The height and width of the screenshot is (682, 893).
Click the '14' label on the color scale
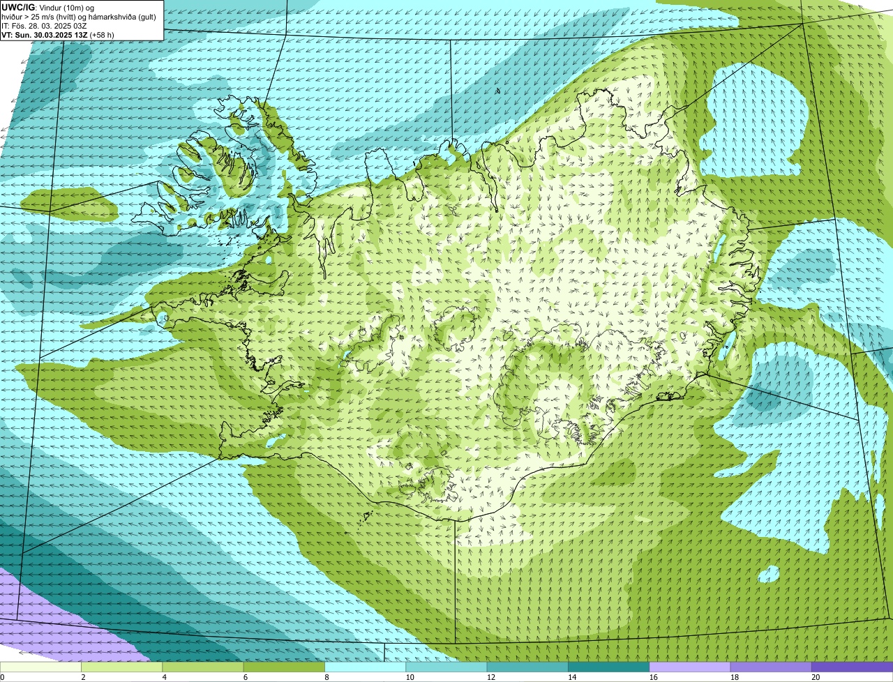click(572, 677)
